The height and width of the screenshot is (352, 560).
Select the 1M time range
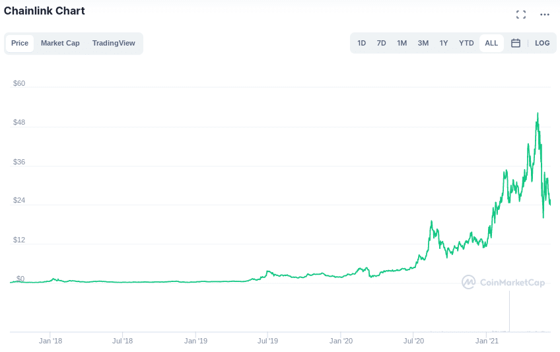(402, 43)
